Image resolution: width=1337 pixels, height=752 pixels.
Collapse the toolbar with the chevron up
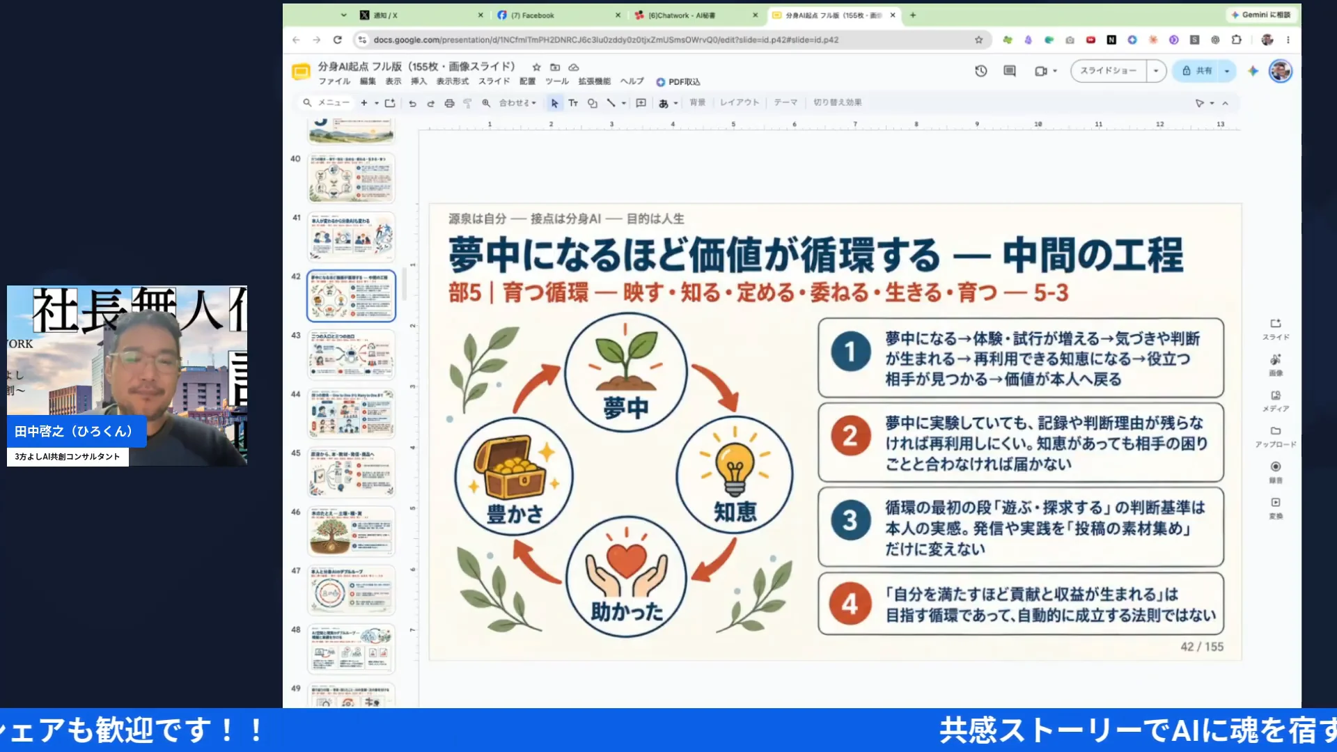click(x=1226, y=103)
